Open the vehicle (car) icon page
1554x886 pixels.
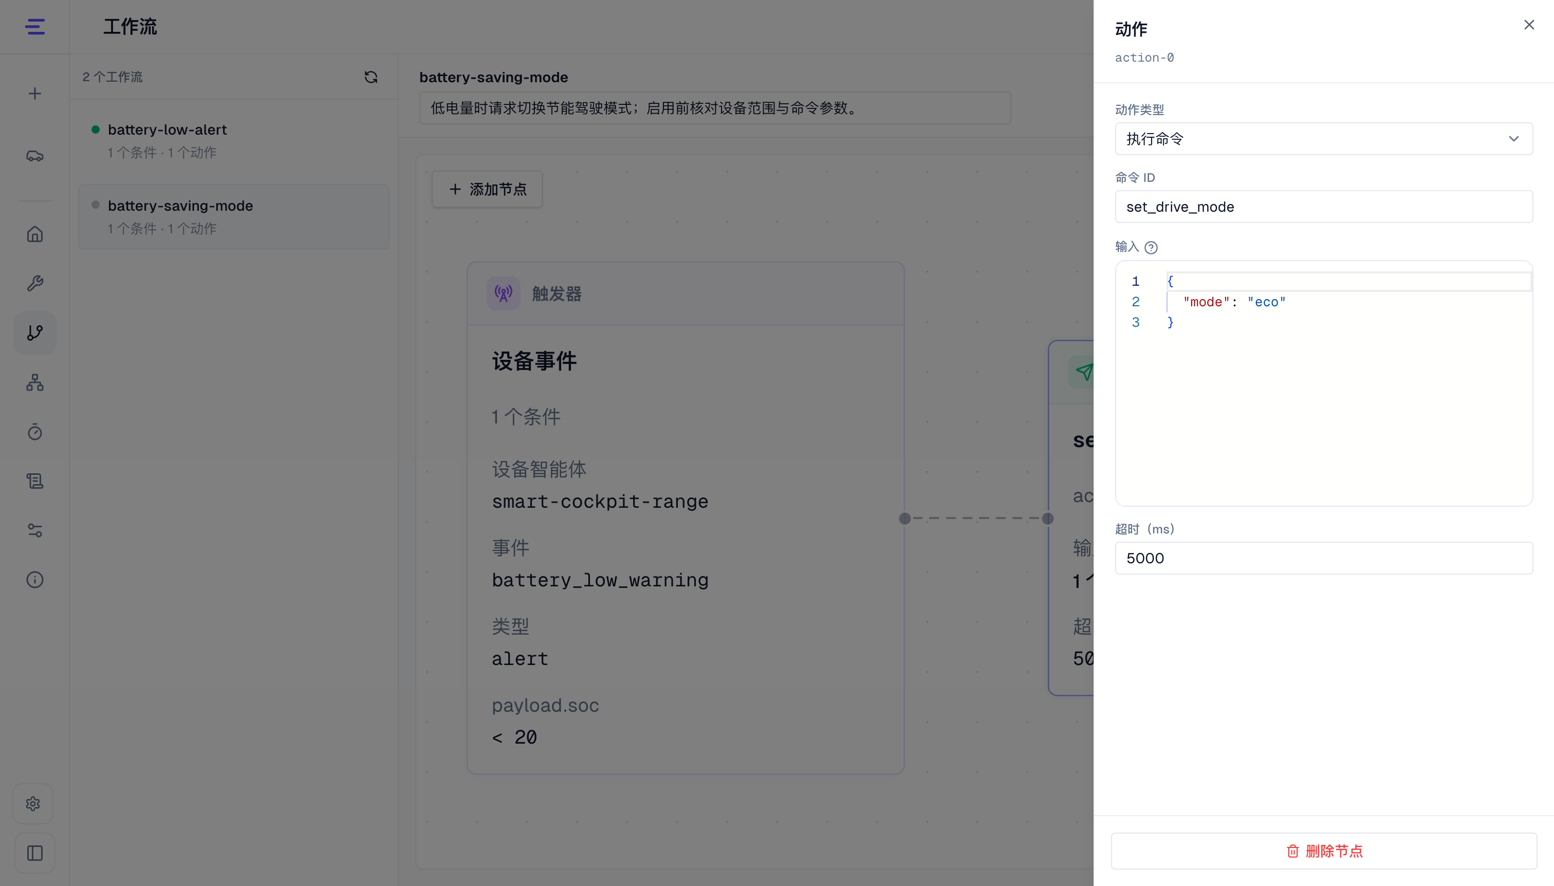[x=34, y=156]
